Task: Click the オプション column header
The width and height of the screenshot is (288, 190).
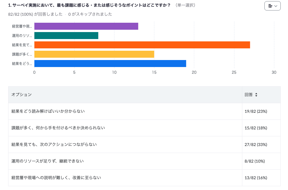Action: pos(22,95)
